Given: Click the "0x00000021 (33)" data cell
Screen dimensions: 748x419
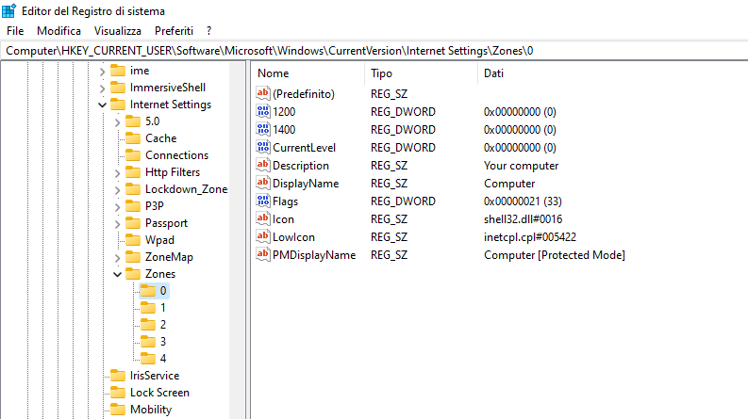Looking at the screenshot, I should (523, 201).
